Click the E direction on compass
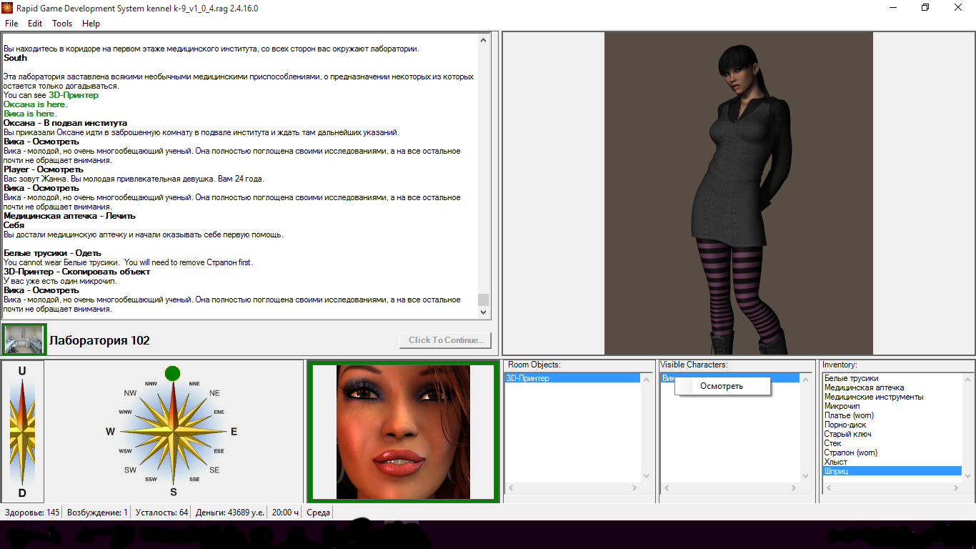 point(234,432)
